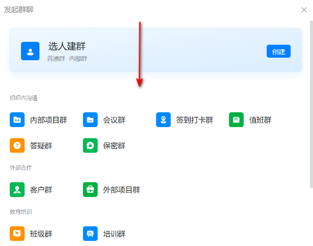Click the 签到打卡群 label

(195, 120)
